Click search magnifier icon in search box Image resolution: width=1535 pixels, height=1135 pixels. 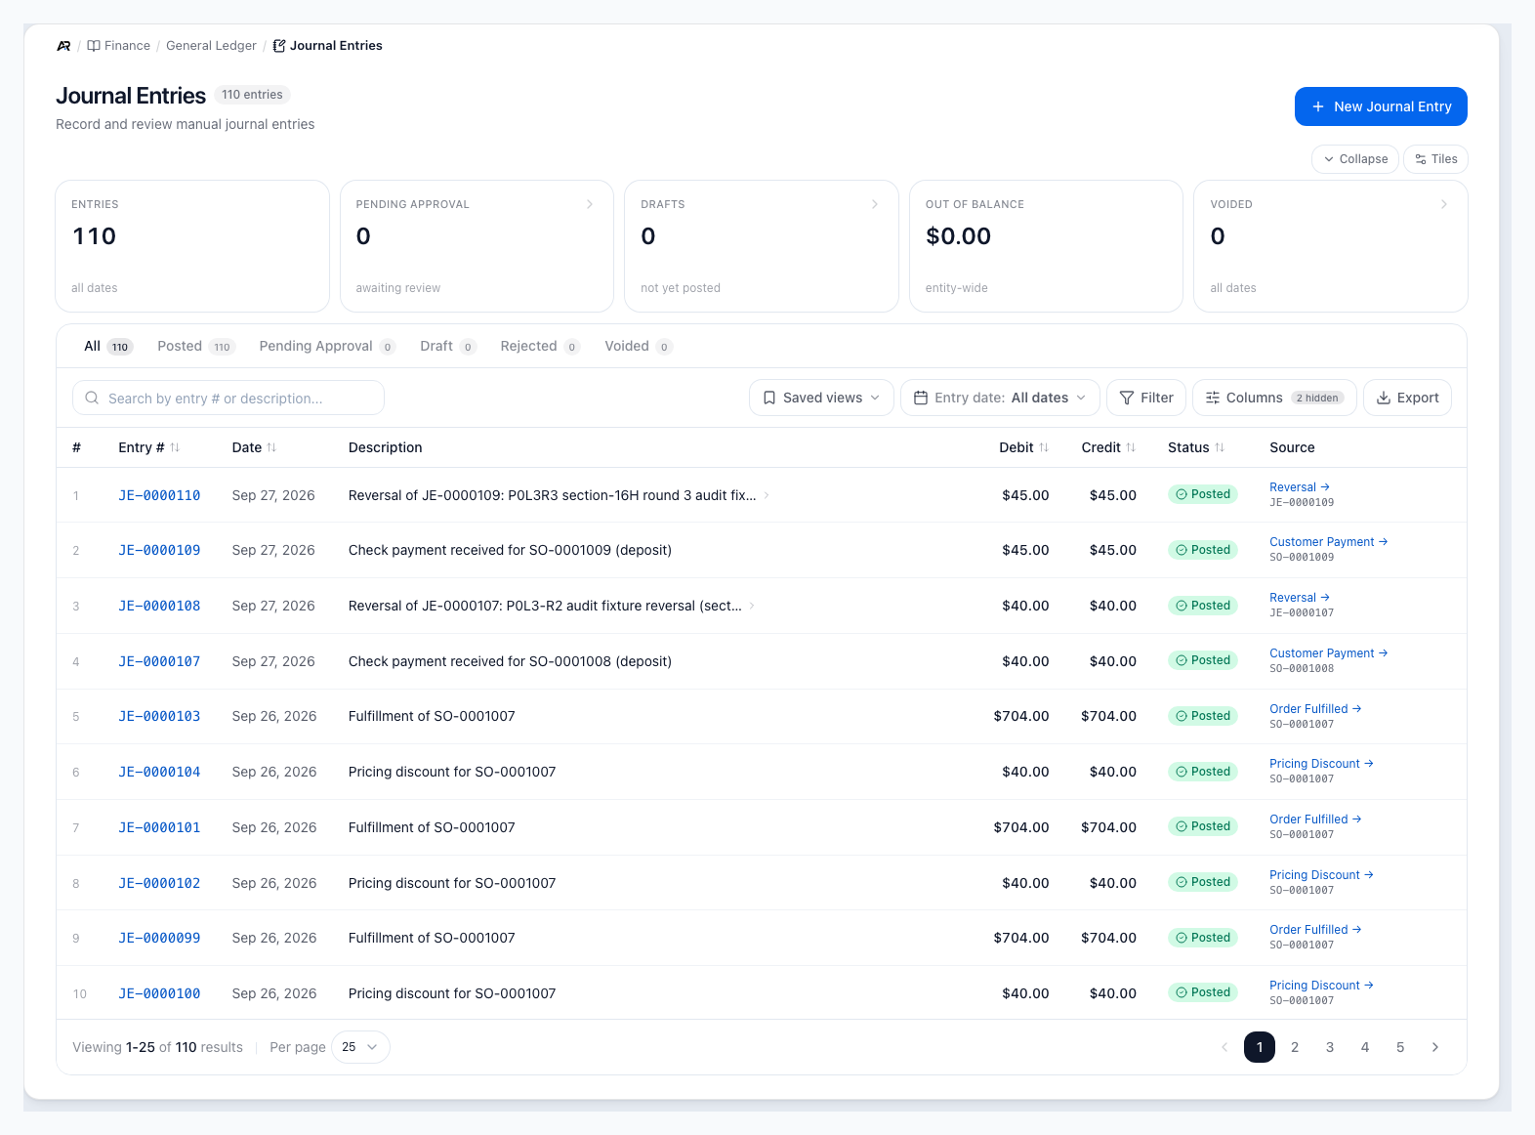(x=93, y=398)
